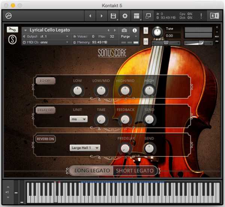The image size is (225, 207).
Task: Click the EQ LOW/MID knob
Action: [101, 91]
